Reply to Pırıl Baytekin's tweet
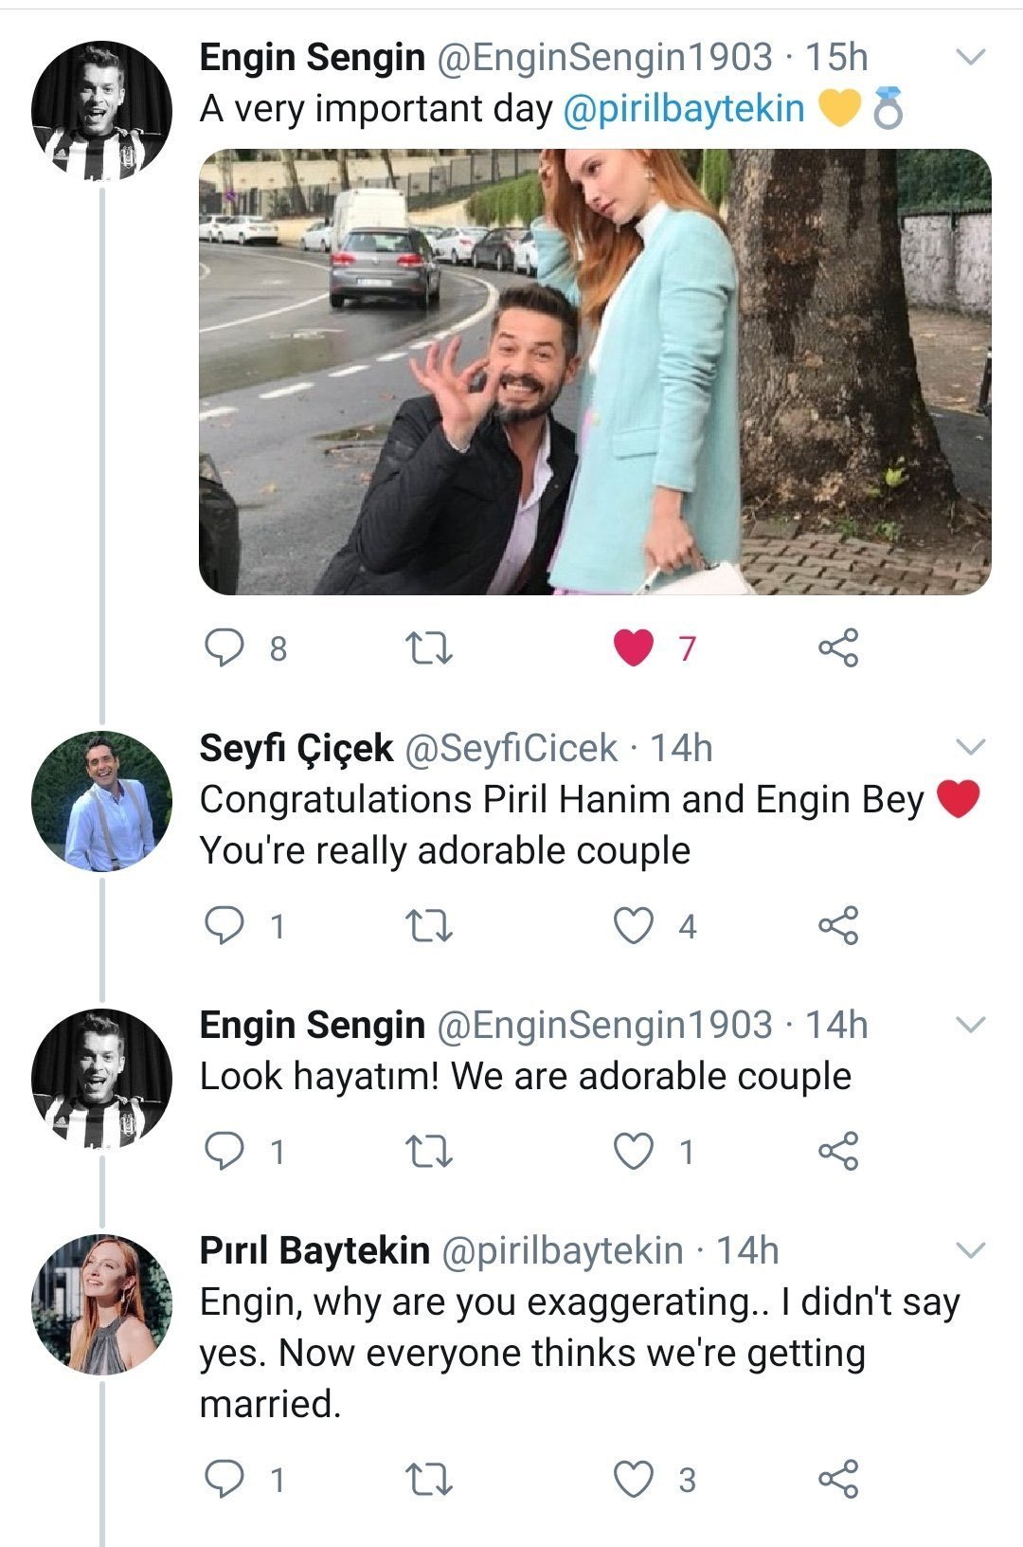This screenshot has width=1023, height=1547. (224, 1479)
